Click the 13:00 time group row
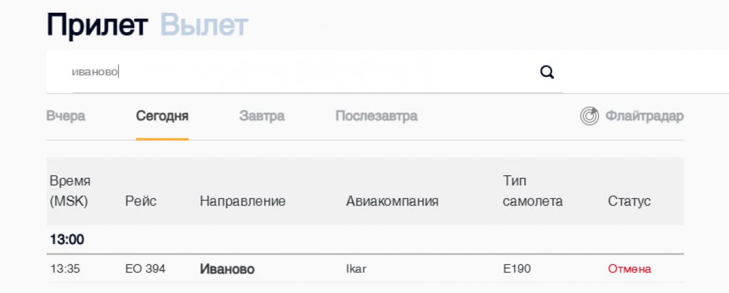This screenshot has width=729, height=293. (67, 240)
